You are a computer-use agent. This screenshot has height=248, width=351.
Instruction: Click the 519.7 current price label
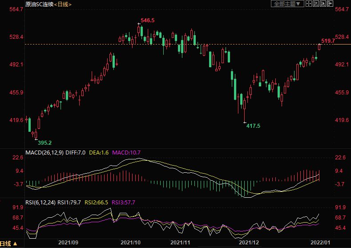[328, 41]
